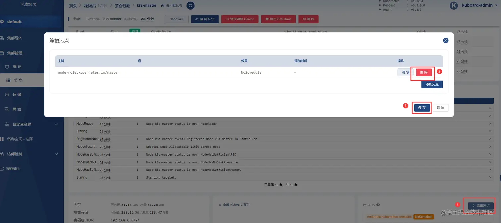
Task: Click the [切换] cluster switch link
Action: [102, 6]
